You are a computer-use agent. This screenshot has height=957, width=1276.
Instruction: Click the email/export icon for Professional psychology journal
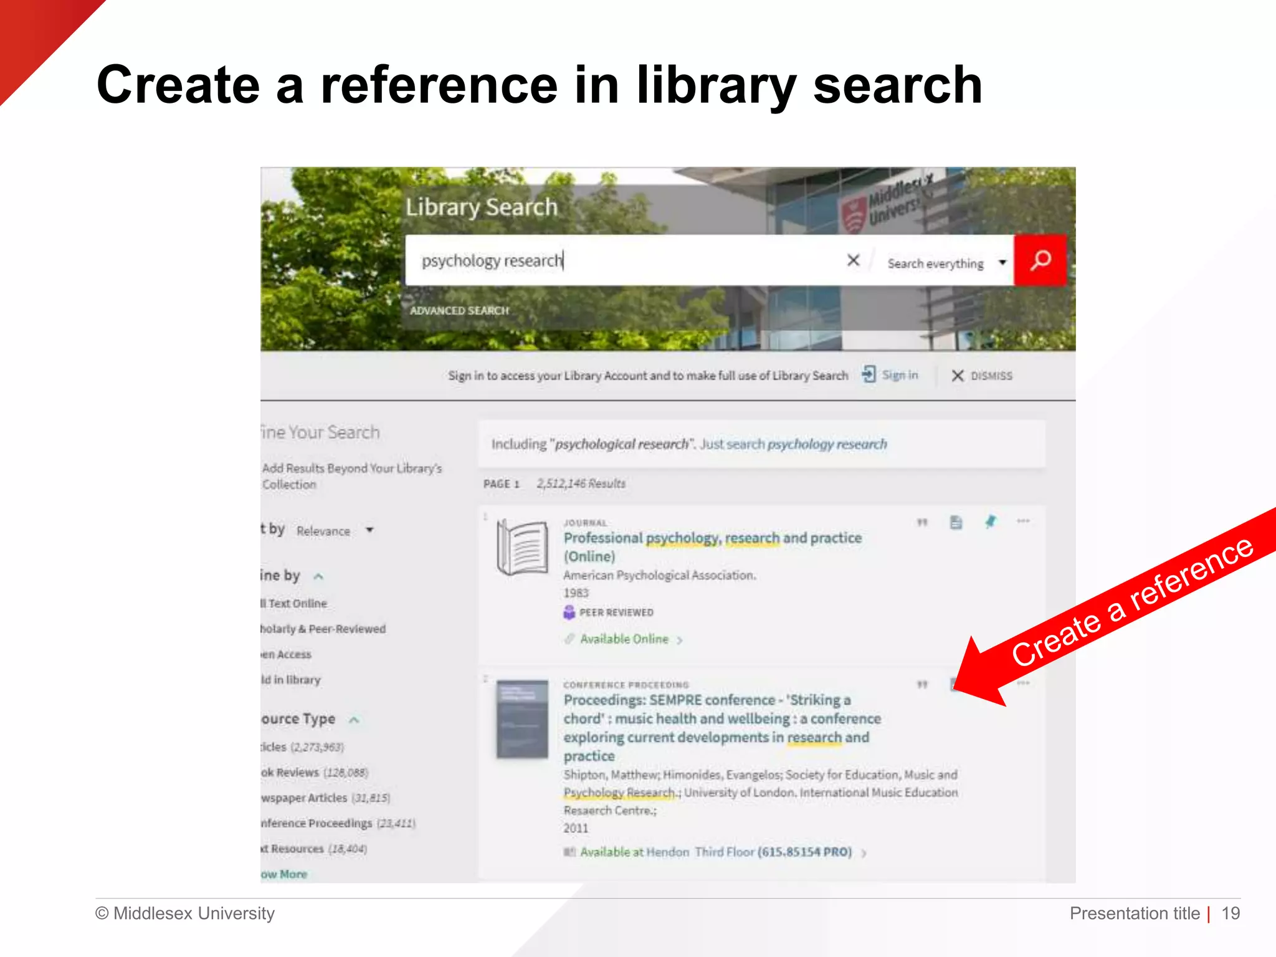click(x=956, y=522)
